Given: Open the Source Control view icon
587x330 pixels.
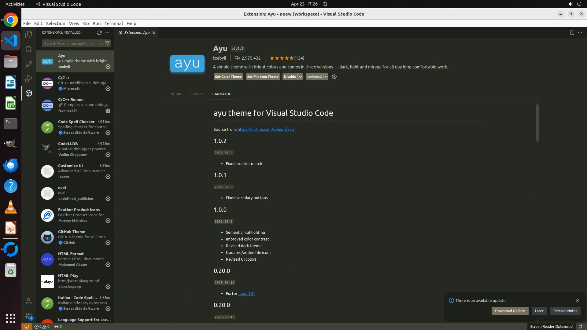Looking at the screenshot, I should click(29, 64).
